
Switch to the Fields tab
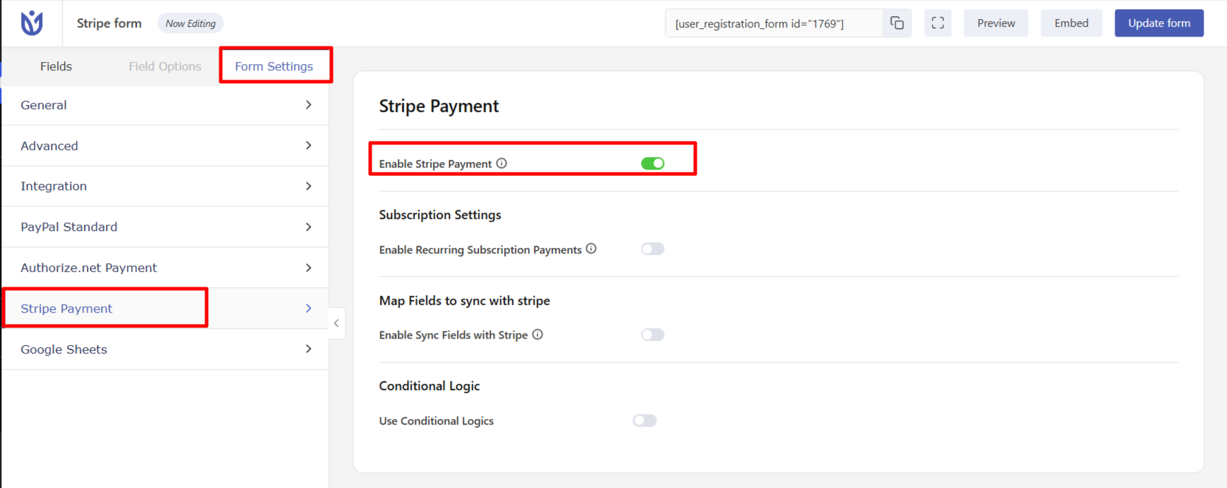coord(56,66)
